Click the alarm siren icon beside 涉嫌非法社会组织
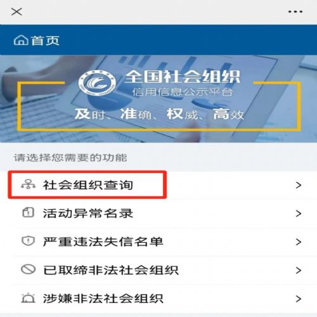 point(28,298)
